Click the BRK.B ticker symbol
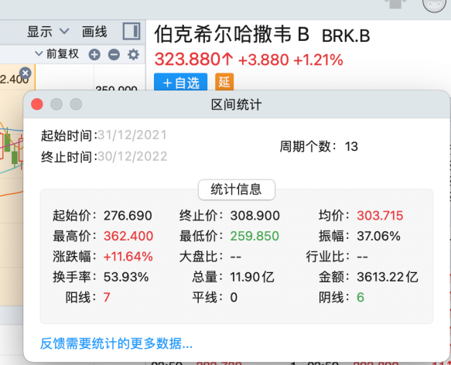Image resolution: width=451 pixels, height=365 pixels. [346, 36]
